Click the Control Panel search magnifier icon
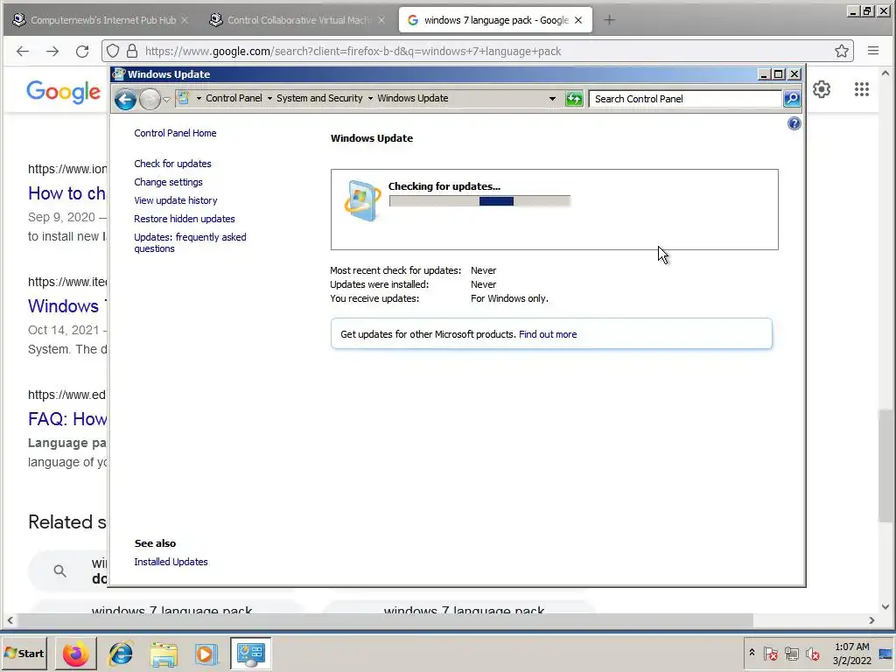Viewport: 896px width, 672px height. tap(791, 99)
